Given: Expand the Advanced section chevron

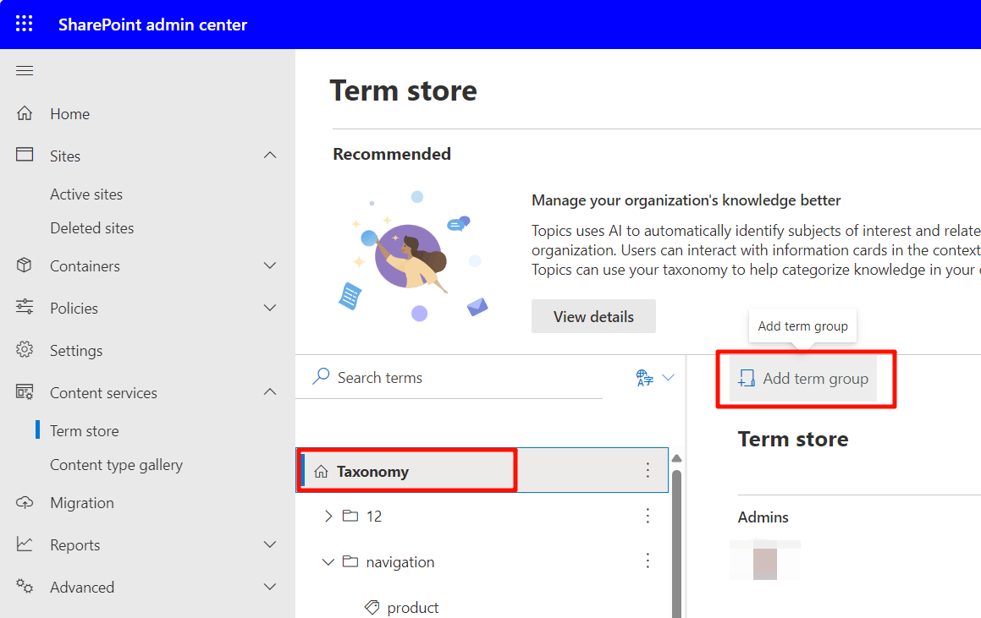Looking at the screenshot, I should point(270,586).
